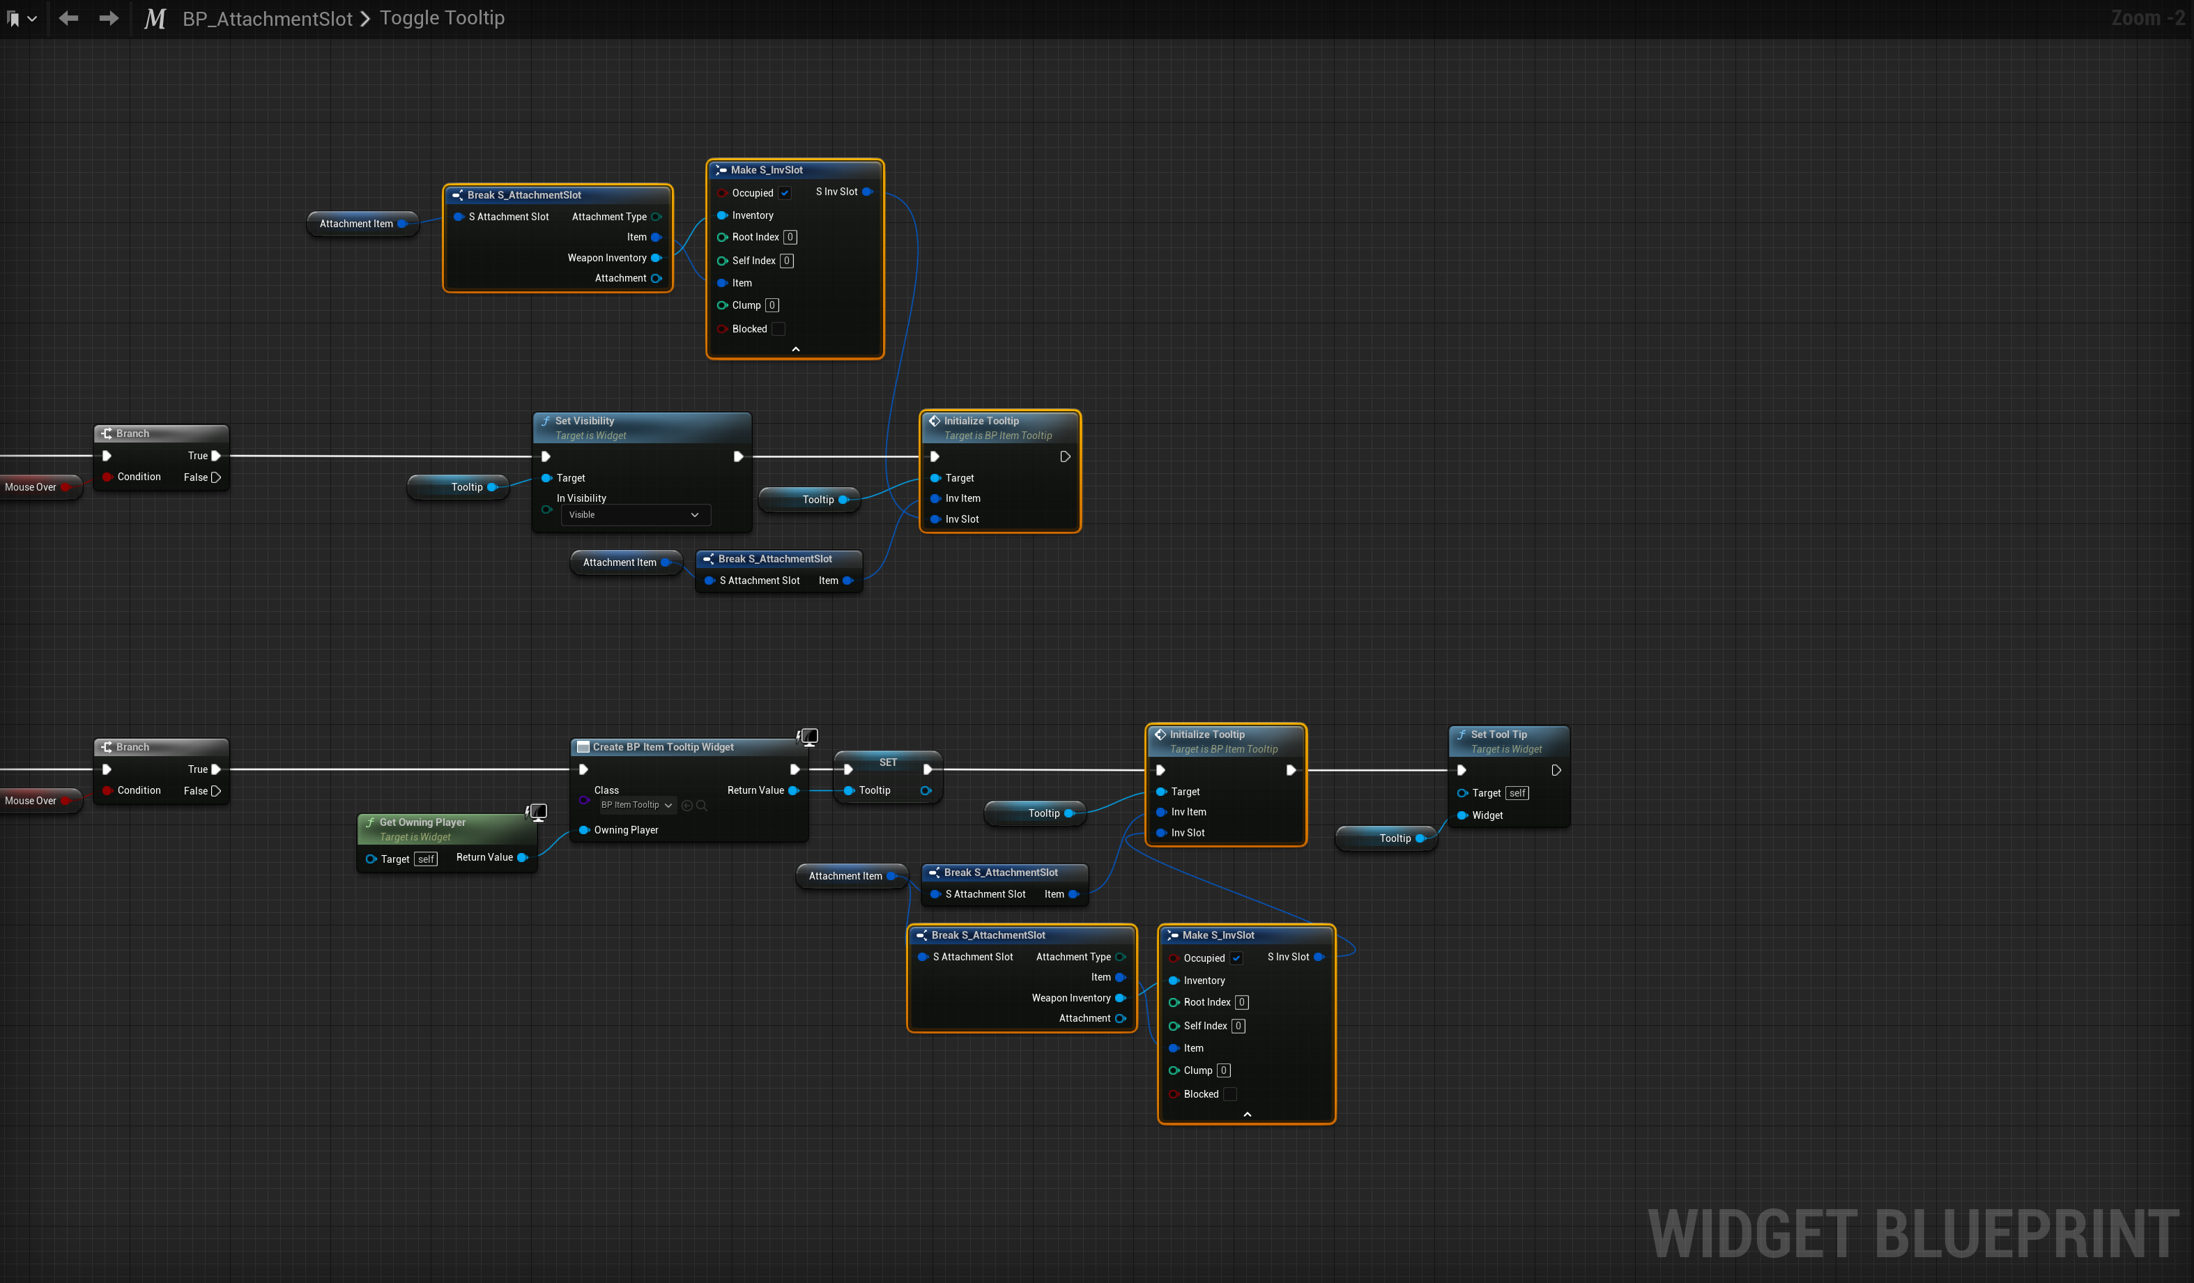
Task: Click the Make S_InvSlot struct icon in upper node
Action: pos(721,171)
